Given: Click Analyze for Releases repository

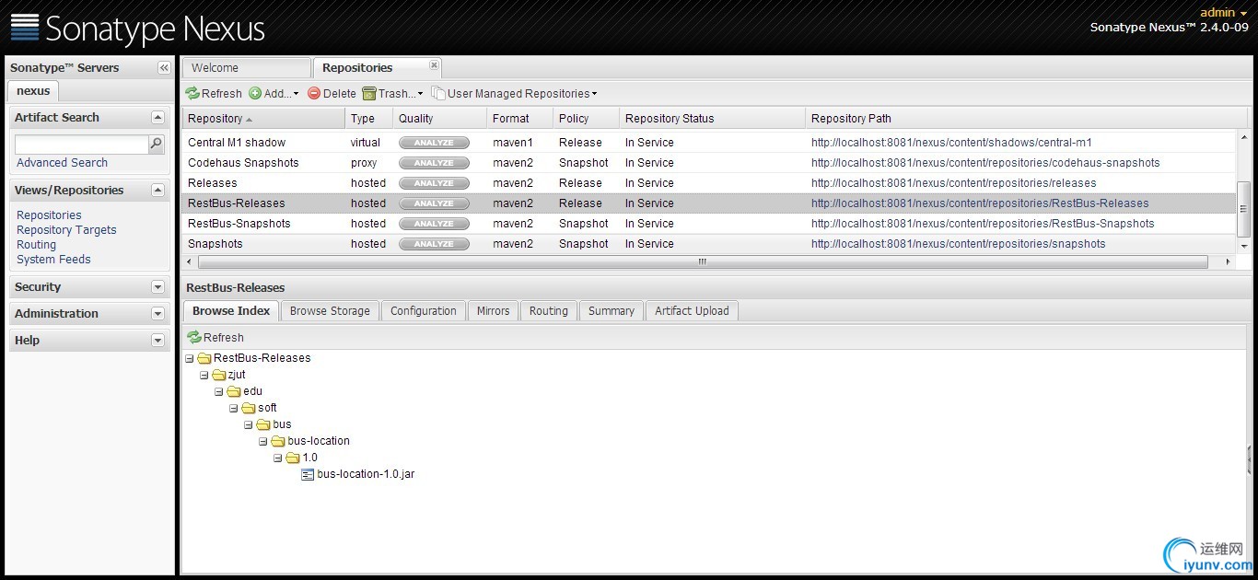Looking at the screenshot, I should (434, 183).
